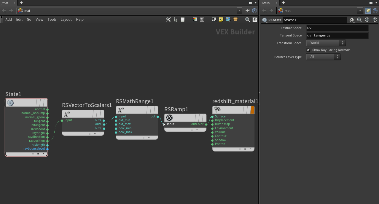Click the parameter pane's follow-selection pin icon

368,11
